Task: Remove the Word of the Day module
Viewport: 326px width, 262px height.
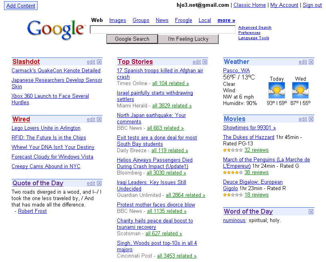Action: [311, 212]
